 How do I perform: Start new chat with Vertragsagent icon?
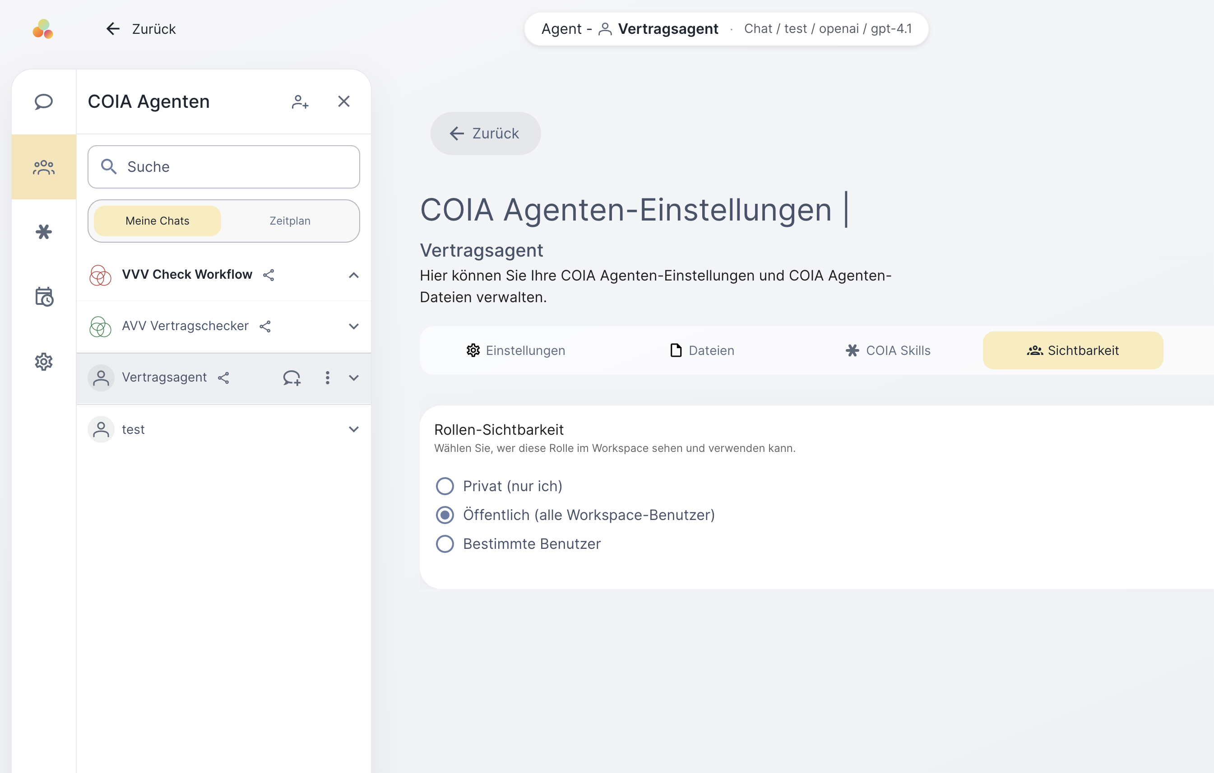pyautogui.click(x=292, y=378)
